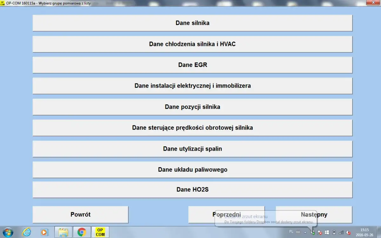This screenshot has height=238, width=381.
Task: Open the OP-COM application from the taskbar
Action: click(100, 232)
